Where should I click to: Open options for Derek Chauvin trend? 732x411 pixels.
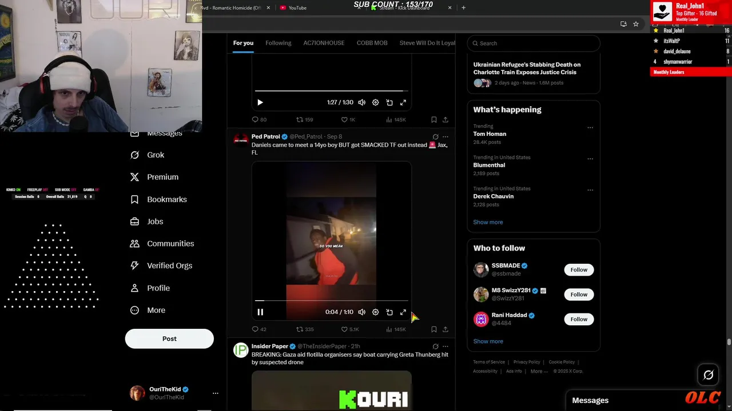[x=590, y=190]
